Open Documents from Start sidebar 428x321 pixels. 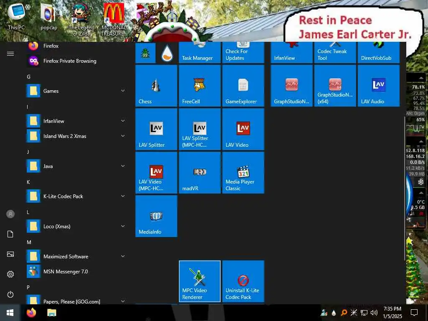point(10,234)
